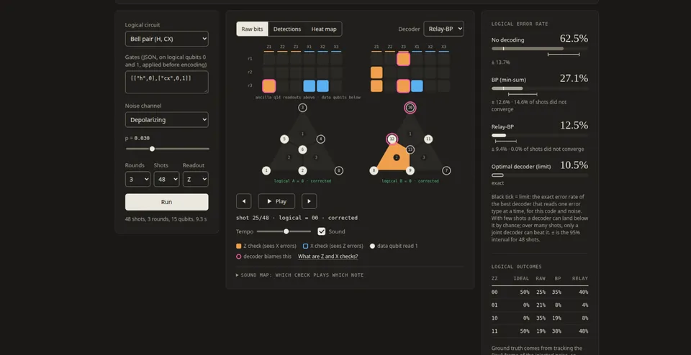This screenshot has width=691, height=355.
Task: Step back to the previous shot
Action: pyautogui.click(x=244, y=201)
